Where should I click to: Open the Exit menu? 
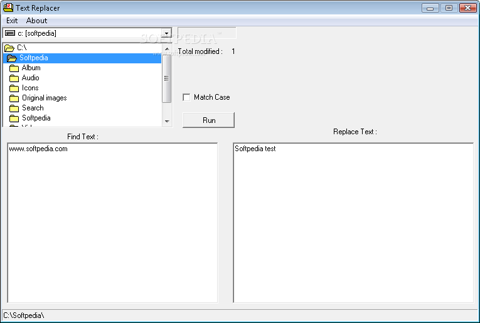(x=12, y=21)
